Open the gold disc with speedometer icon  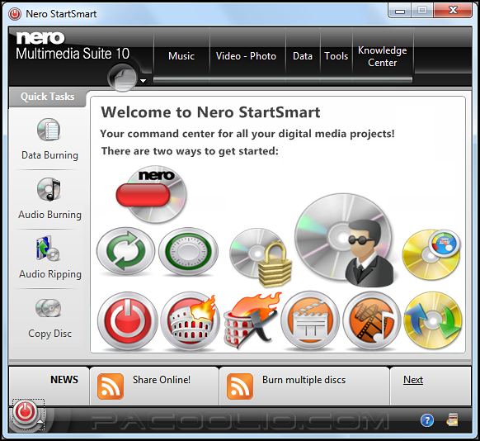431,254
